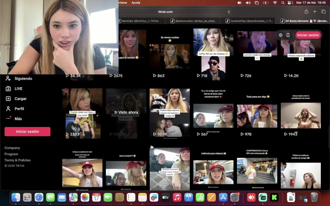The height and width of the screenshot is (206, 330).
Task: Click the pink Iniciar sesión pill at top right
Action: click(x=308, y=35)
